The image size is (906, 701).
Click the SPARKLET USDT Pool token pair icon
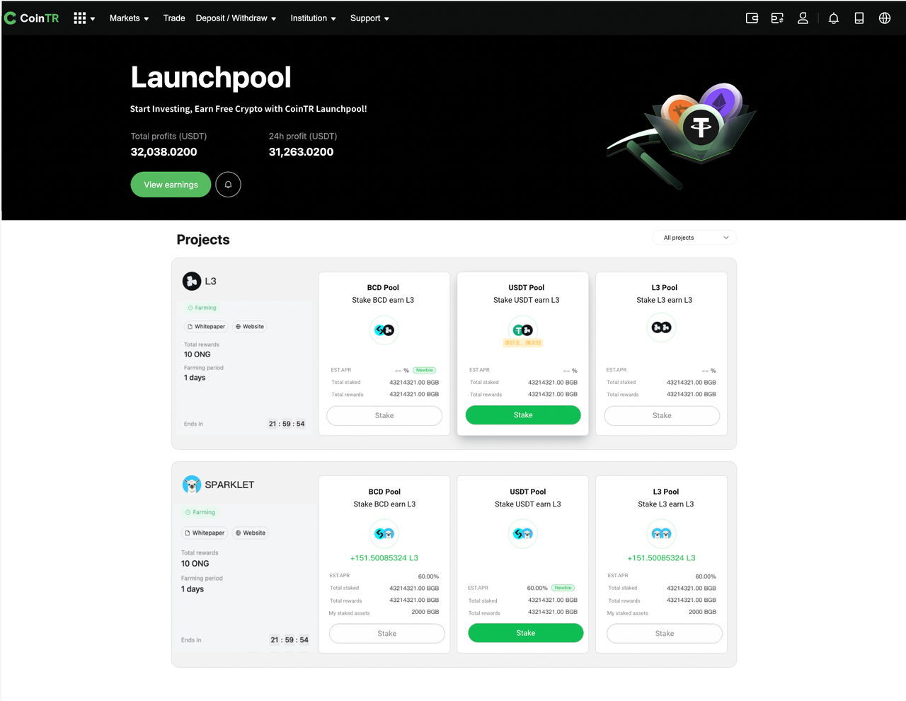click(x=523, y=533)
